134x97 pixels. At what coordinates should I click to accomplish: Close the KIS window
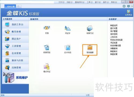131,2
